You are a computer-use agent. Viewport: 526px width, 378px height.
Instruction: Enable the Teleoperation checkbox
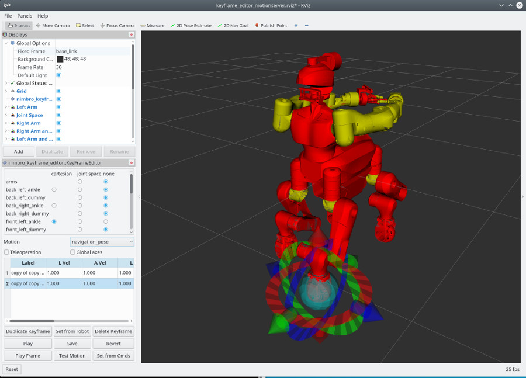point(6,252)
